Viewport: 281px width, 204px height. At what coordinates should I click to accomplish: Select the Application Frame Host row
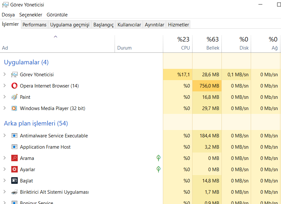pos(45,147)
